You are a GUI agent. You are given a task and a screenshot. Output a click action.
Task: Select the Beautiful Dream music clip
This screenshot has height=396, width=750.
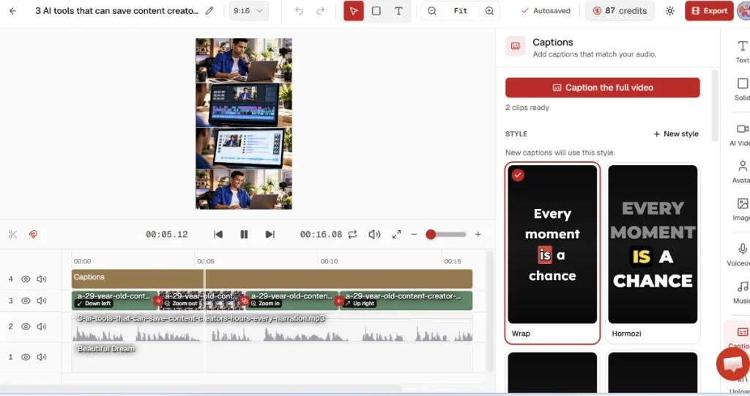pos(272,357)
